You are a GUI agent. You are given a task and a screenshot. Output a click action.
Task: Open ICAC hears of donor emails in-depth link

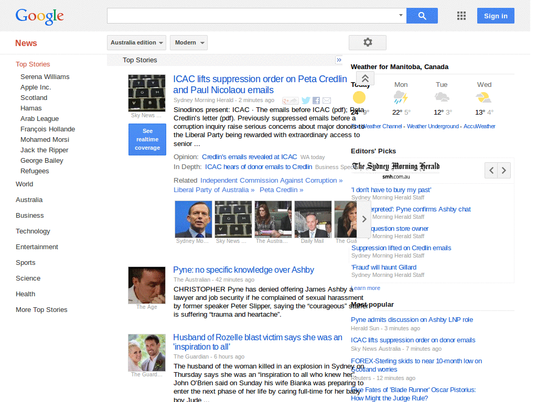tap(259, 167)
